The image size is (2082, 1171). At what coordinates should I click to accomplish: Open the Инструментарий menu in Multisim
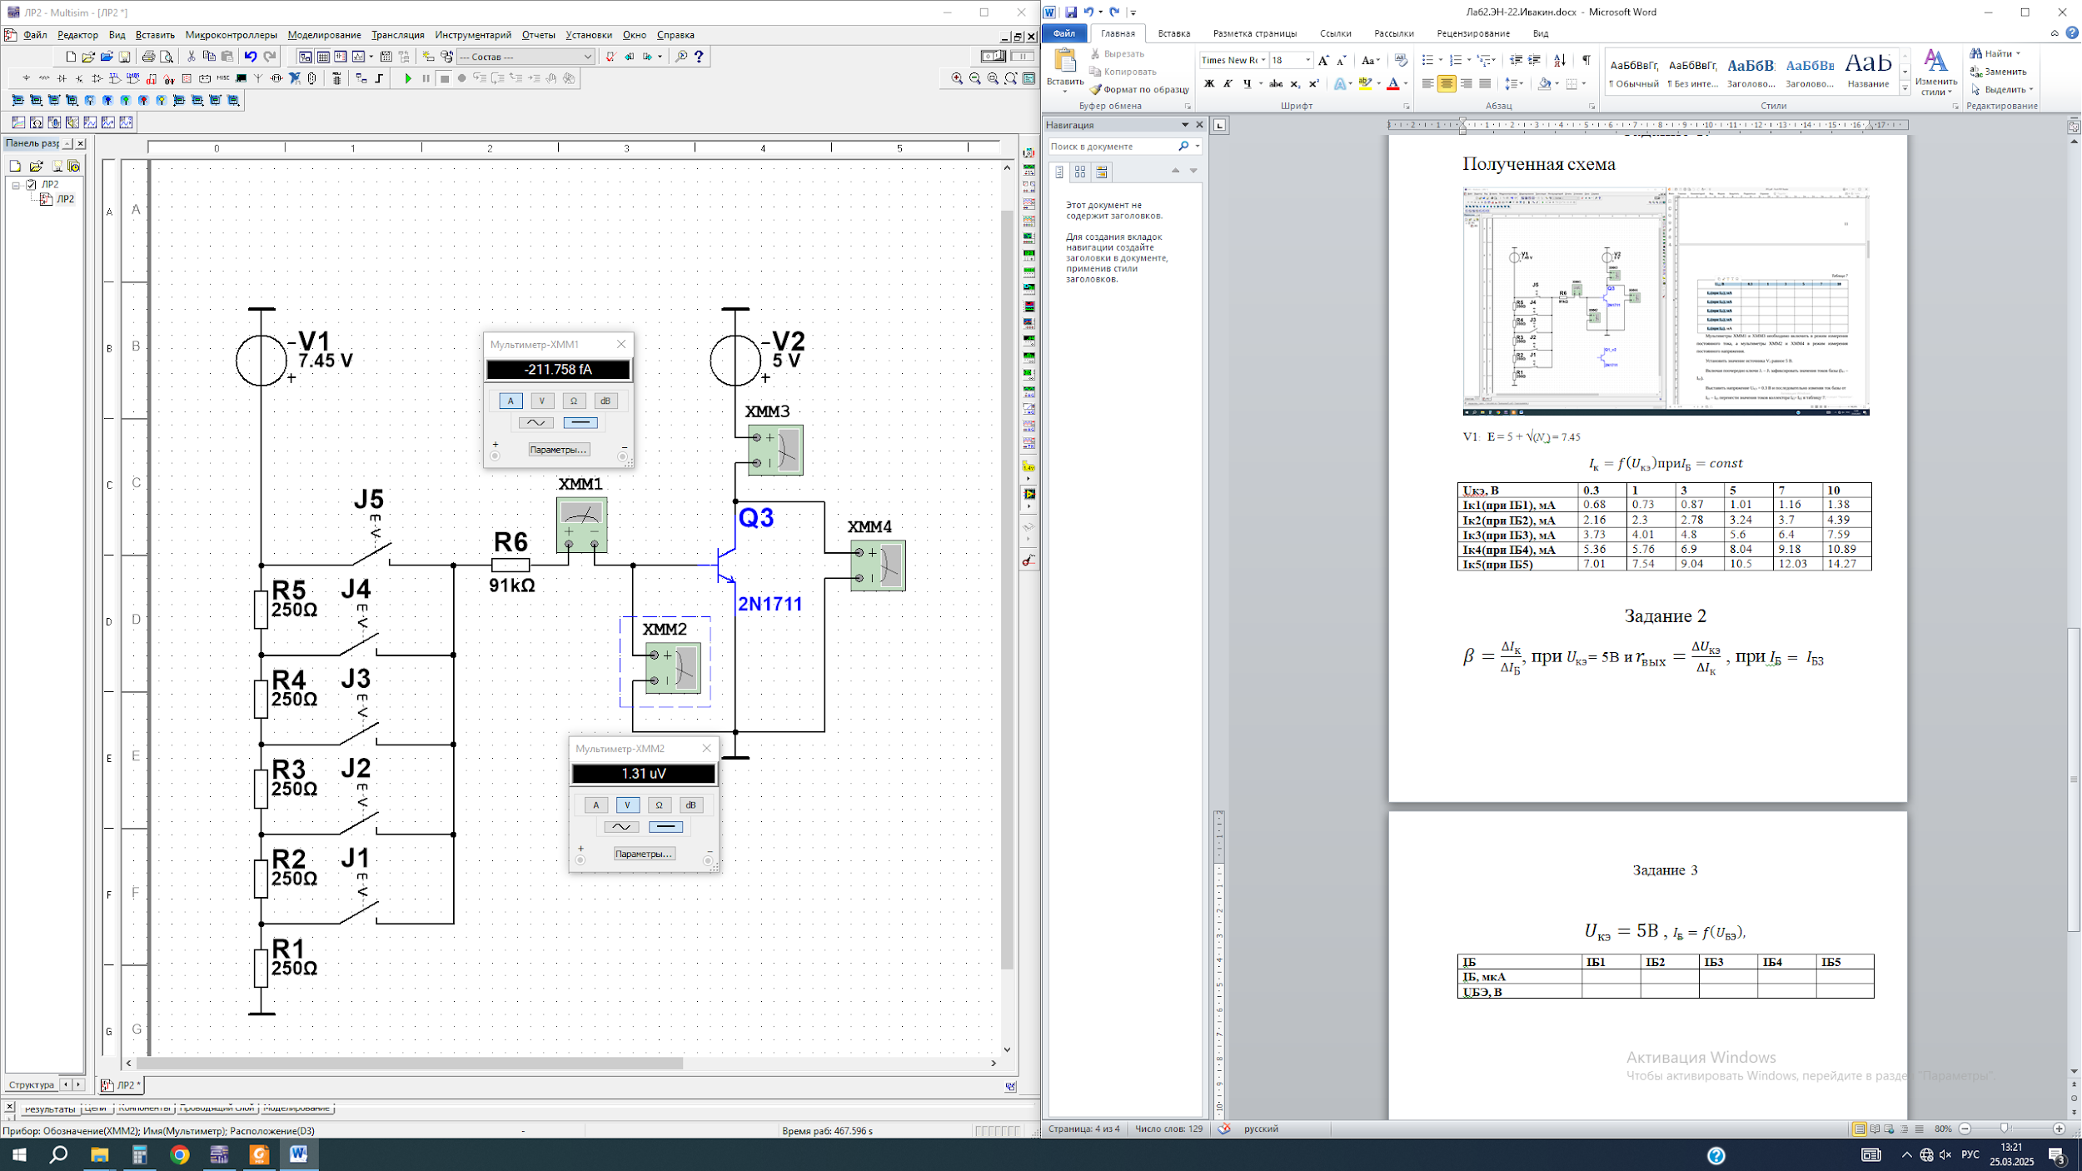click(x=473, y=35)
